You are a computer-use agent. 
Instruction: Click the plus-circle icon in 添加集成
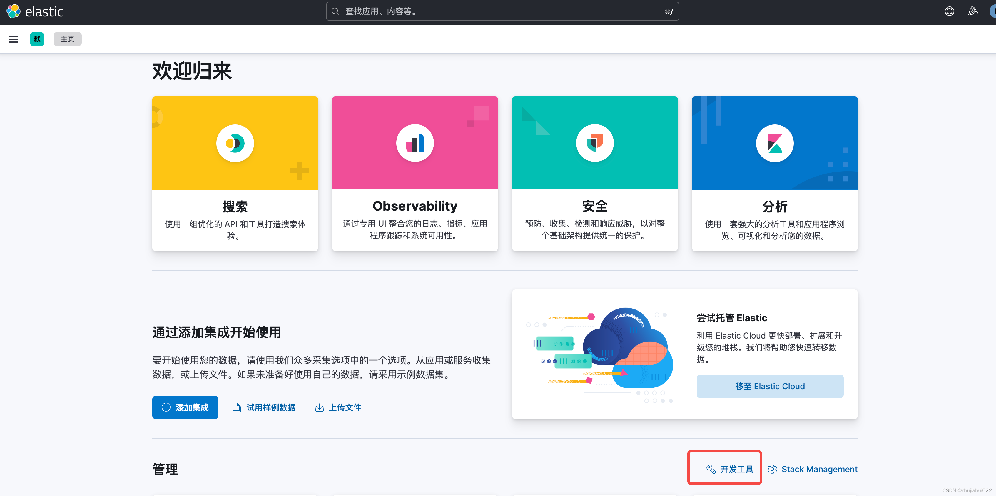[166, 407]
